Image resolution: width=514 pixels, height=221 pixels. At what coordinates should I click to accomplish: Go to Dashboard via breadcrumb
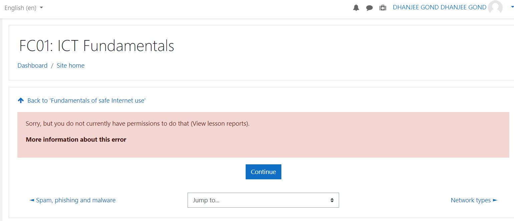[x=32, y=66]
